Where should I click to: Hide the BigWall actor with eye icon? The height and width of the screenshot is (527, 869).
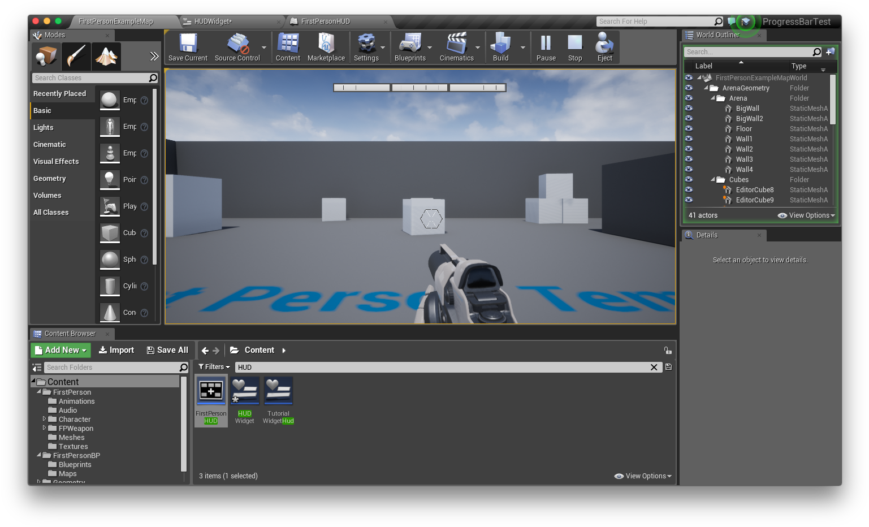689,109
